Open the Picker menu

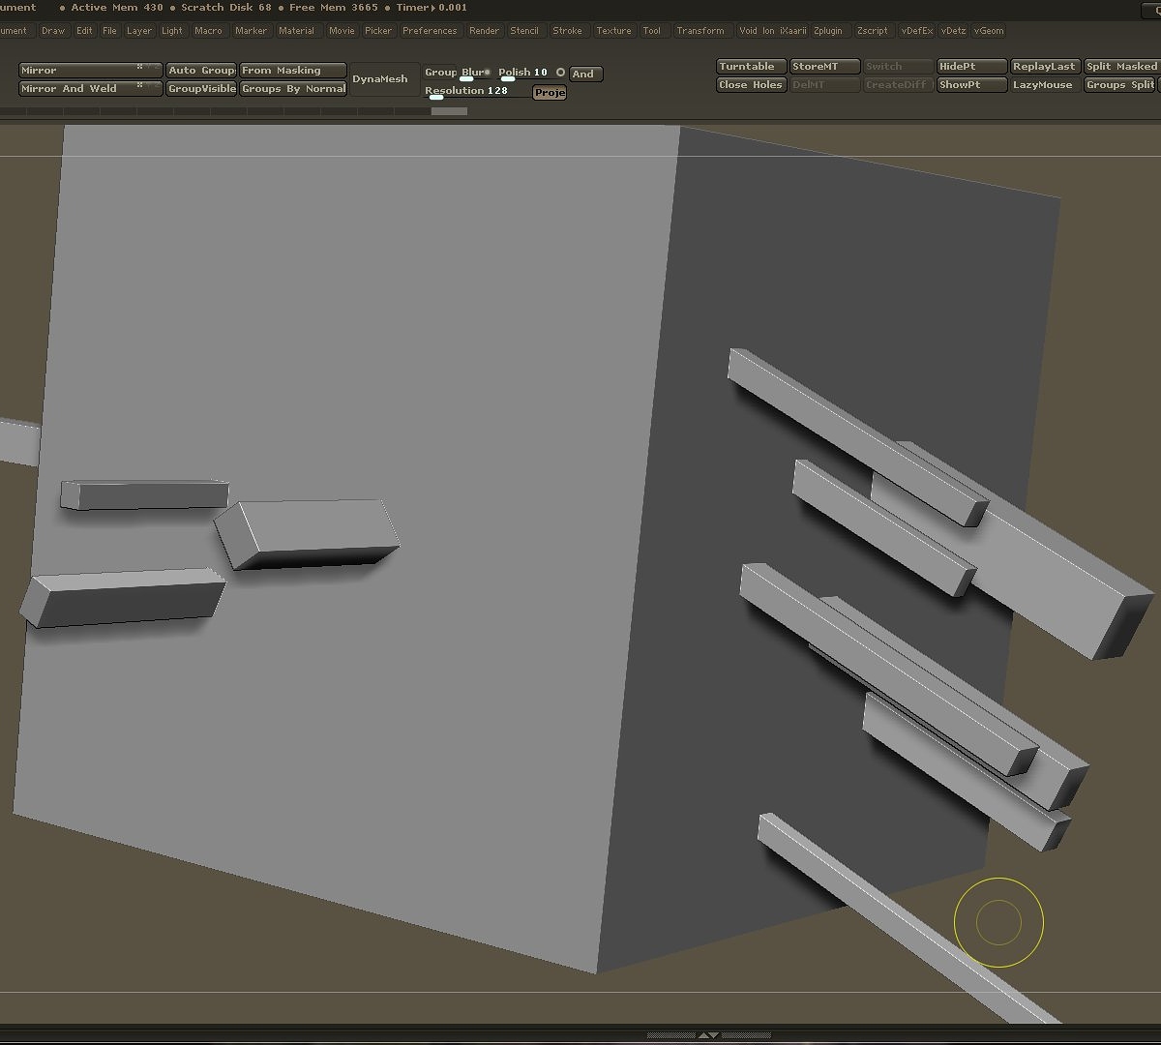click(378, 31)
